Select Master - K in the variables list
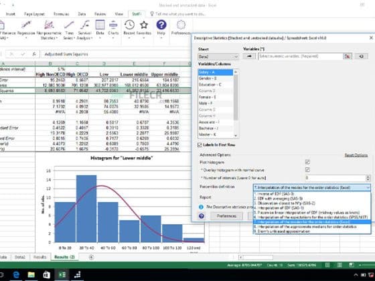The image size is (375, 281). [x=216, y=134]
